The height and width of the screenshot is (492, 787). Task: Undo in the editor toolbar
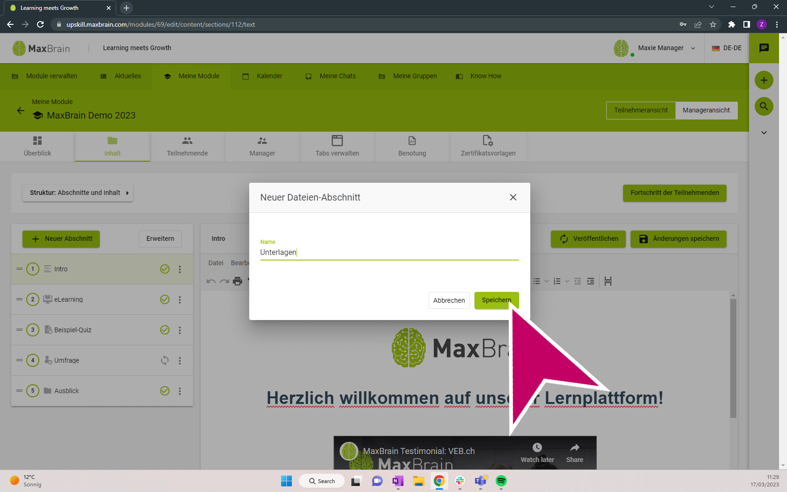tap(211, 281)
